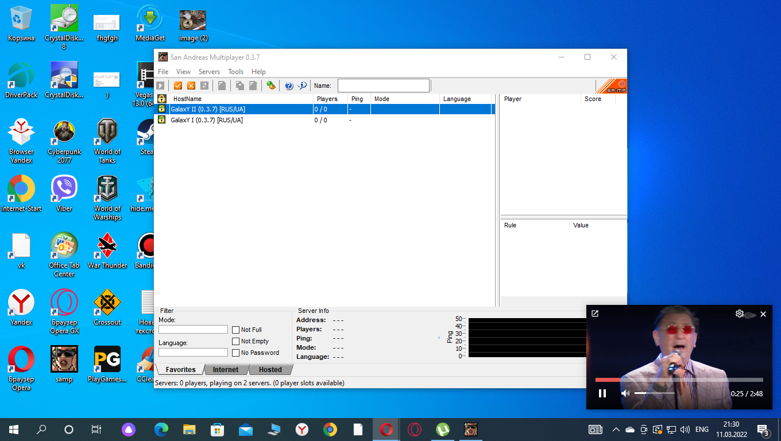Click the ENG language indicator
781x441 pixels.
point(702,430)
